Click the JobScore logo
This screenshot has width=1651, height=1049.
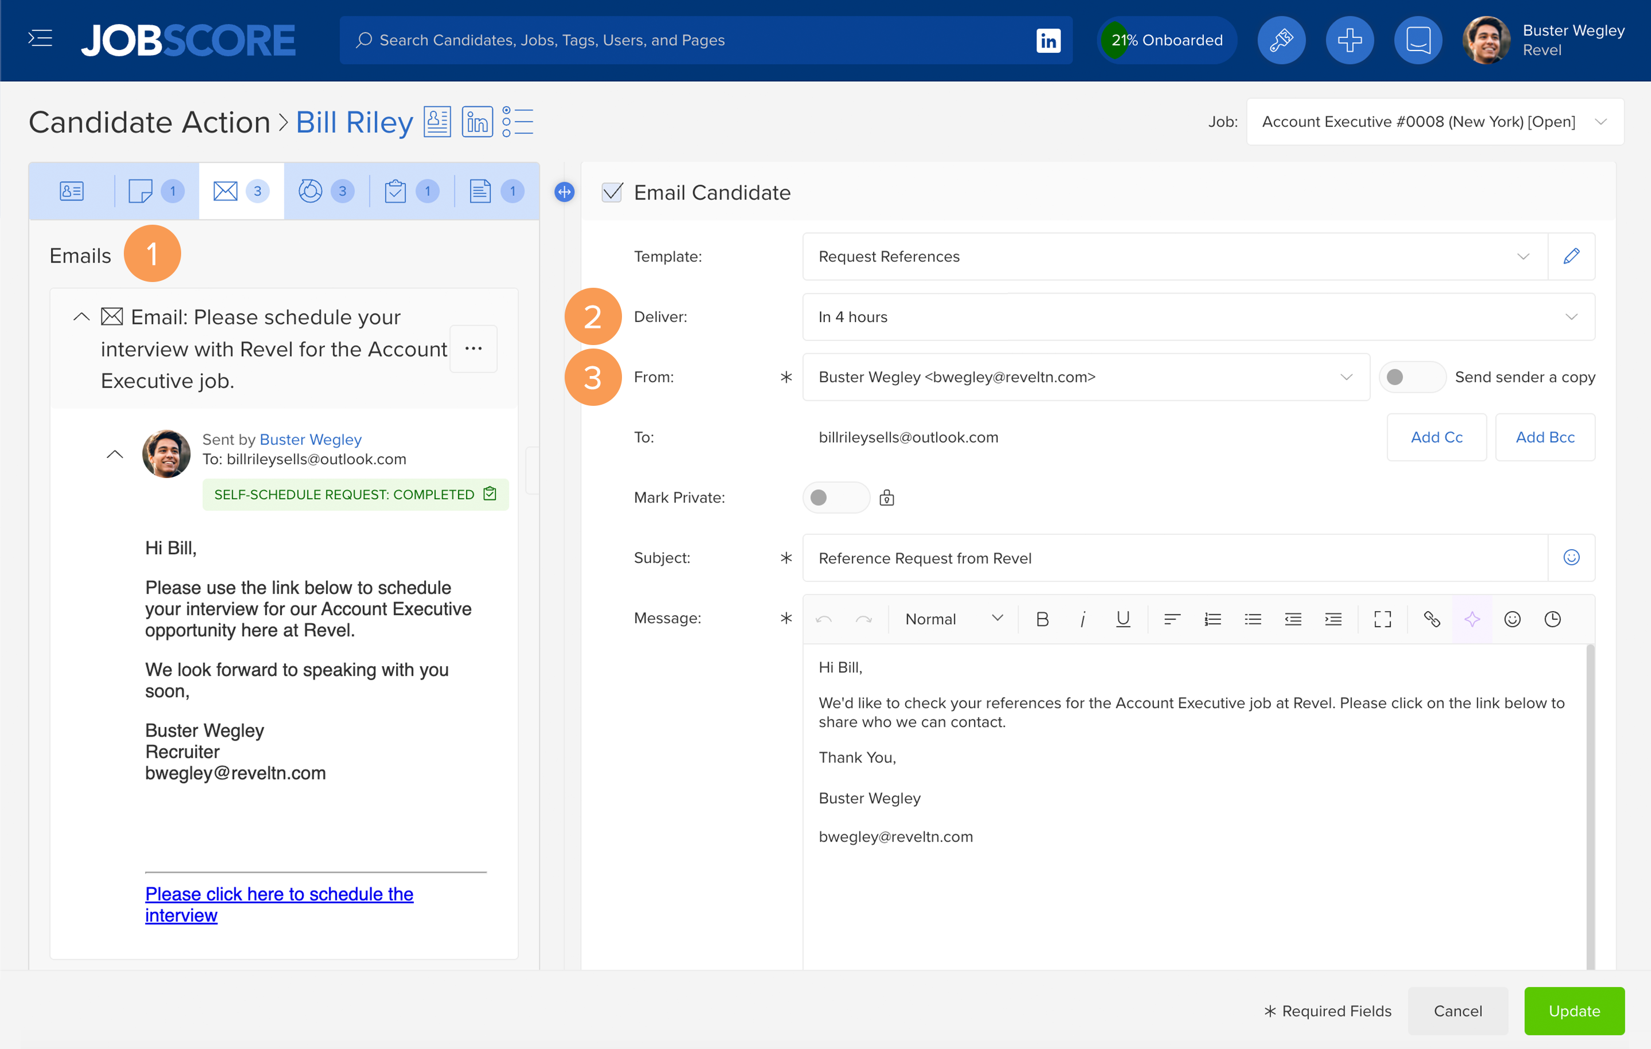(188, 41)
